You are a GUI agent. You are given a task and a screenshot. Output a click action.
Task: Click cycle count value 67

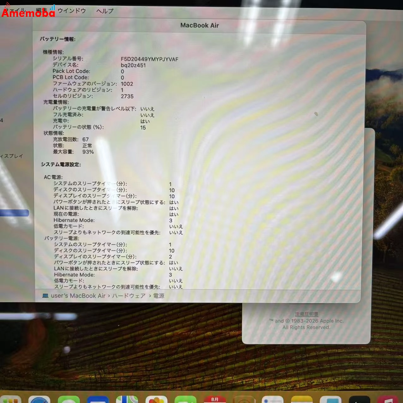86,139
